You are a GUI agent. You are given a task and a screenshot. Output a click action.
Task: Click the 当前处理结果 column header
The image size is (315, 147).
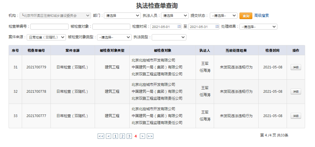coord(236,50)
